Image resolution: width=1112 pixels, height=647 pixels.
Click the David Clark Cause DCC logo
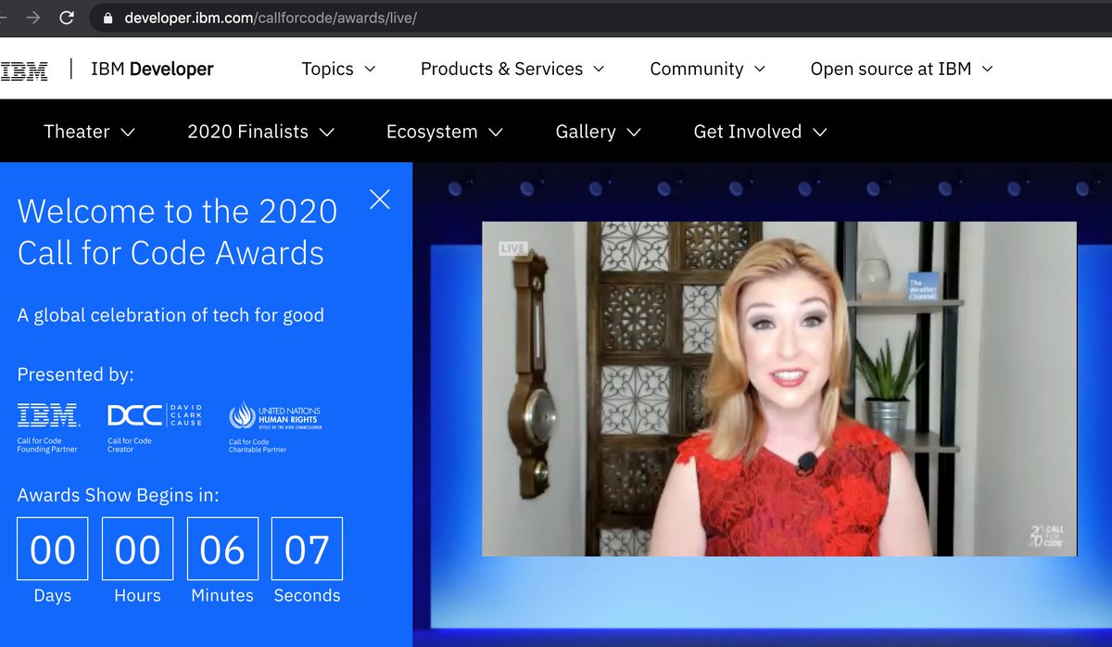pos(155,414)
